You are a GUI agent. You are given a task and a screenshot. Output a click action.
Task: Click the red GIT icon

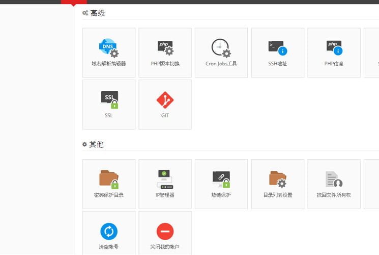(x=165, y=99)
